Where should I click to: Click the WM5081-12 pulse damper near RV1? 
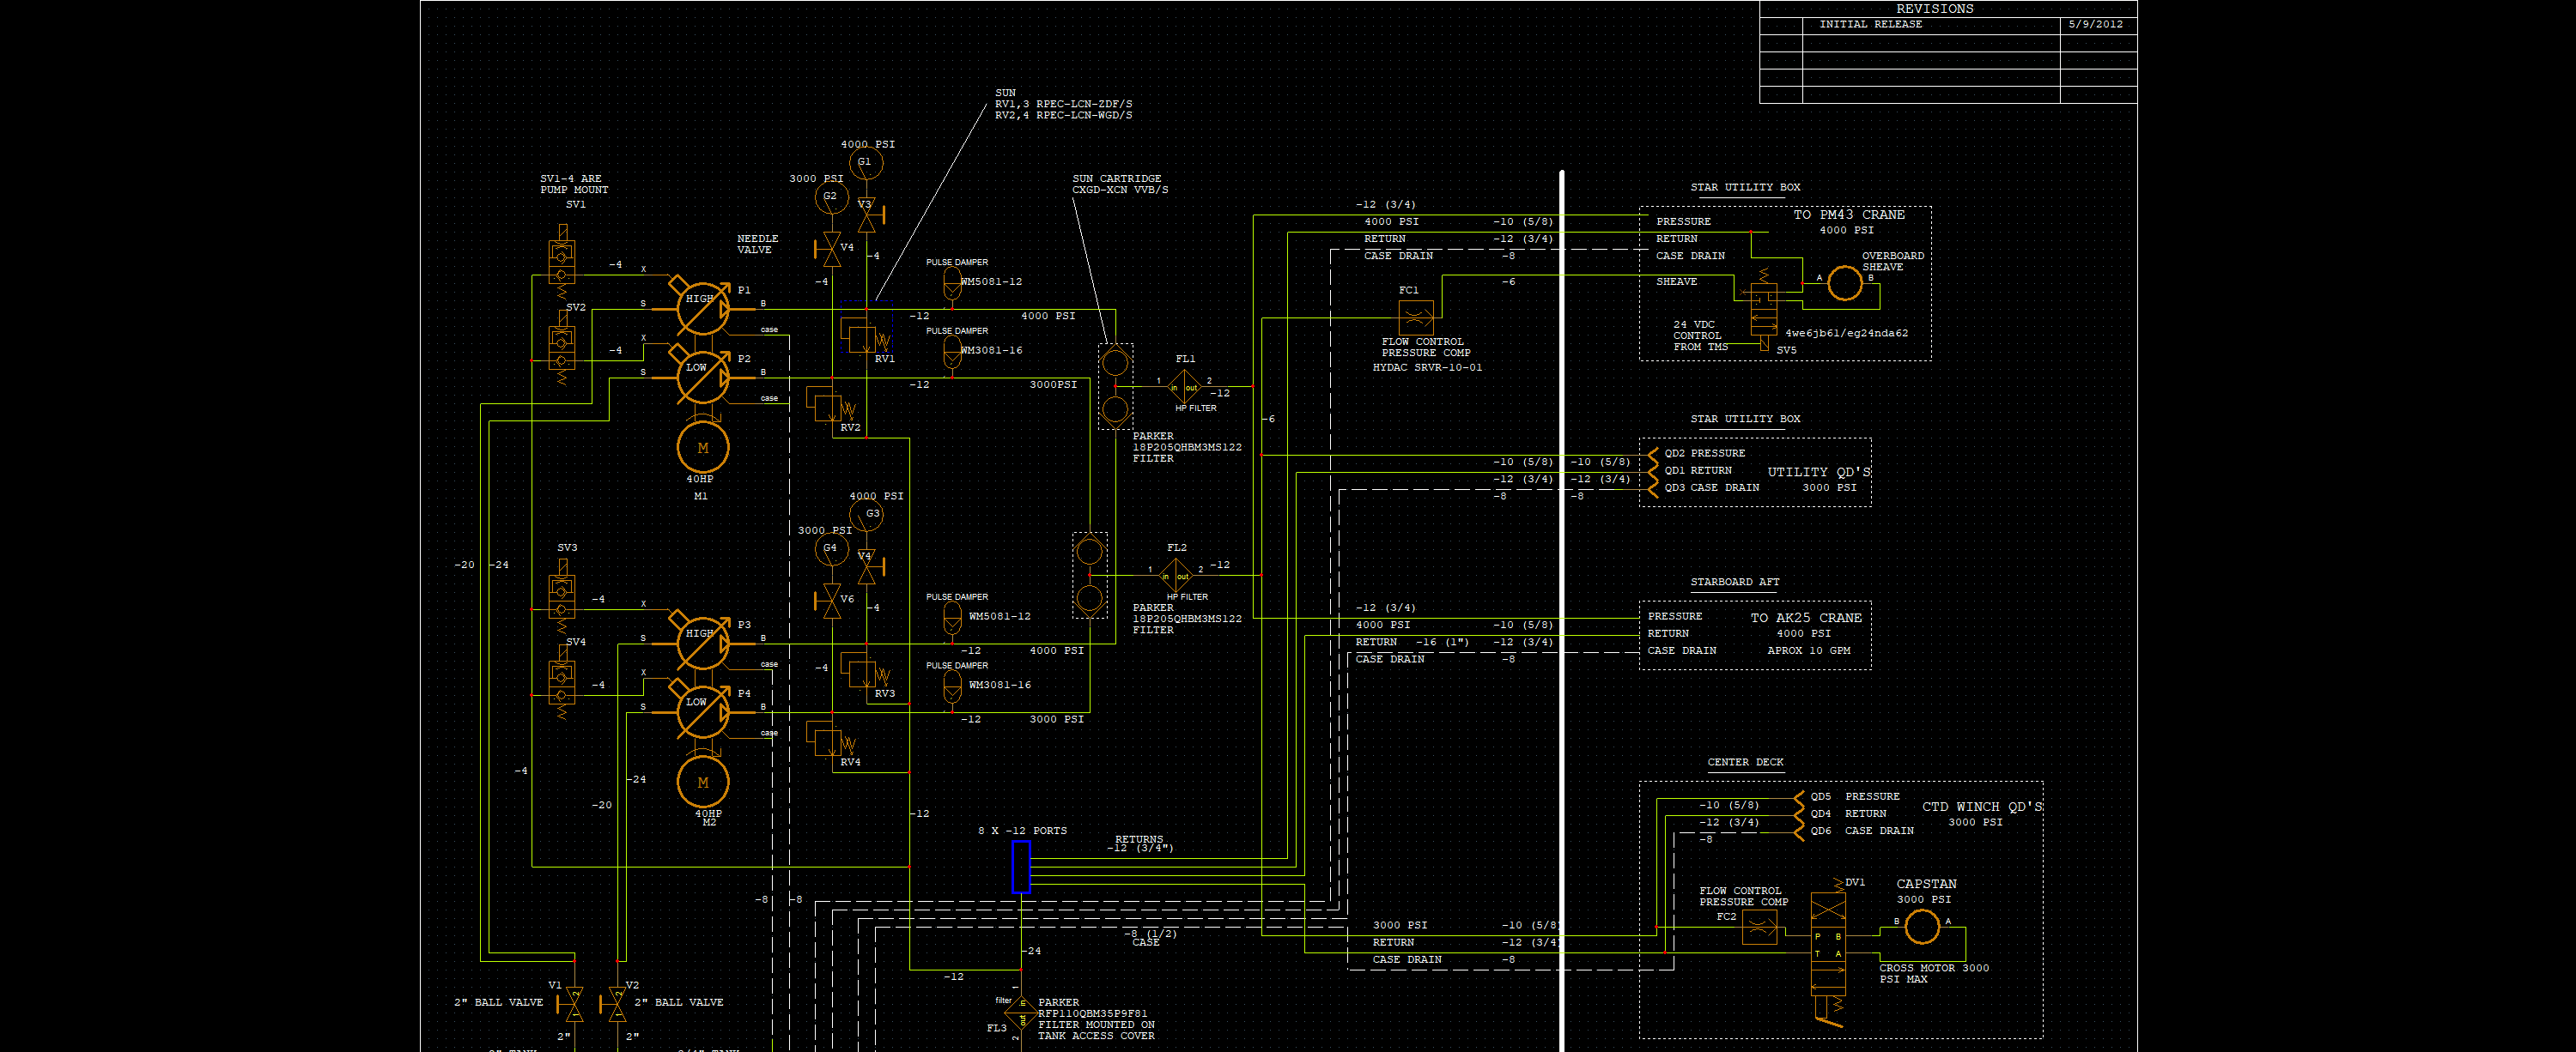pyautogui.click(x=952, y=282)
